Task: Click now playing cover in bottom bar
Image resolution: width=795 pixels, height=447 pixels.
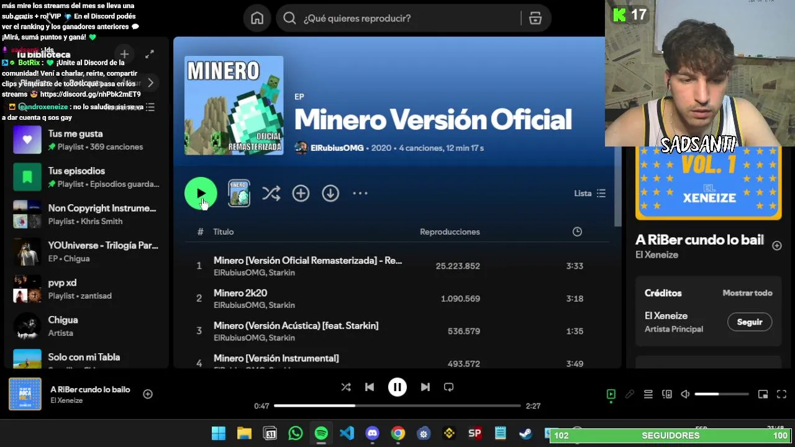Action: [x=25, y=394]
